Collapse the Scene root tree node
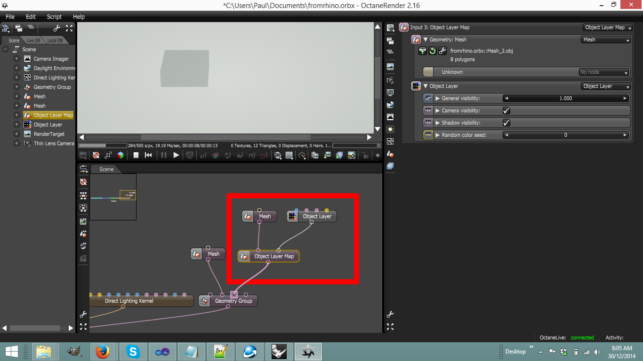The image size is (643, 361). pyautogui.click(x=5, y=49)
